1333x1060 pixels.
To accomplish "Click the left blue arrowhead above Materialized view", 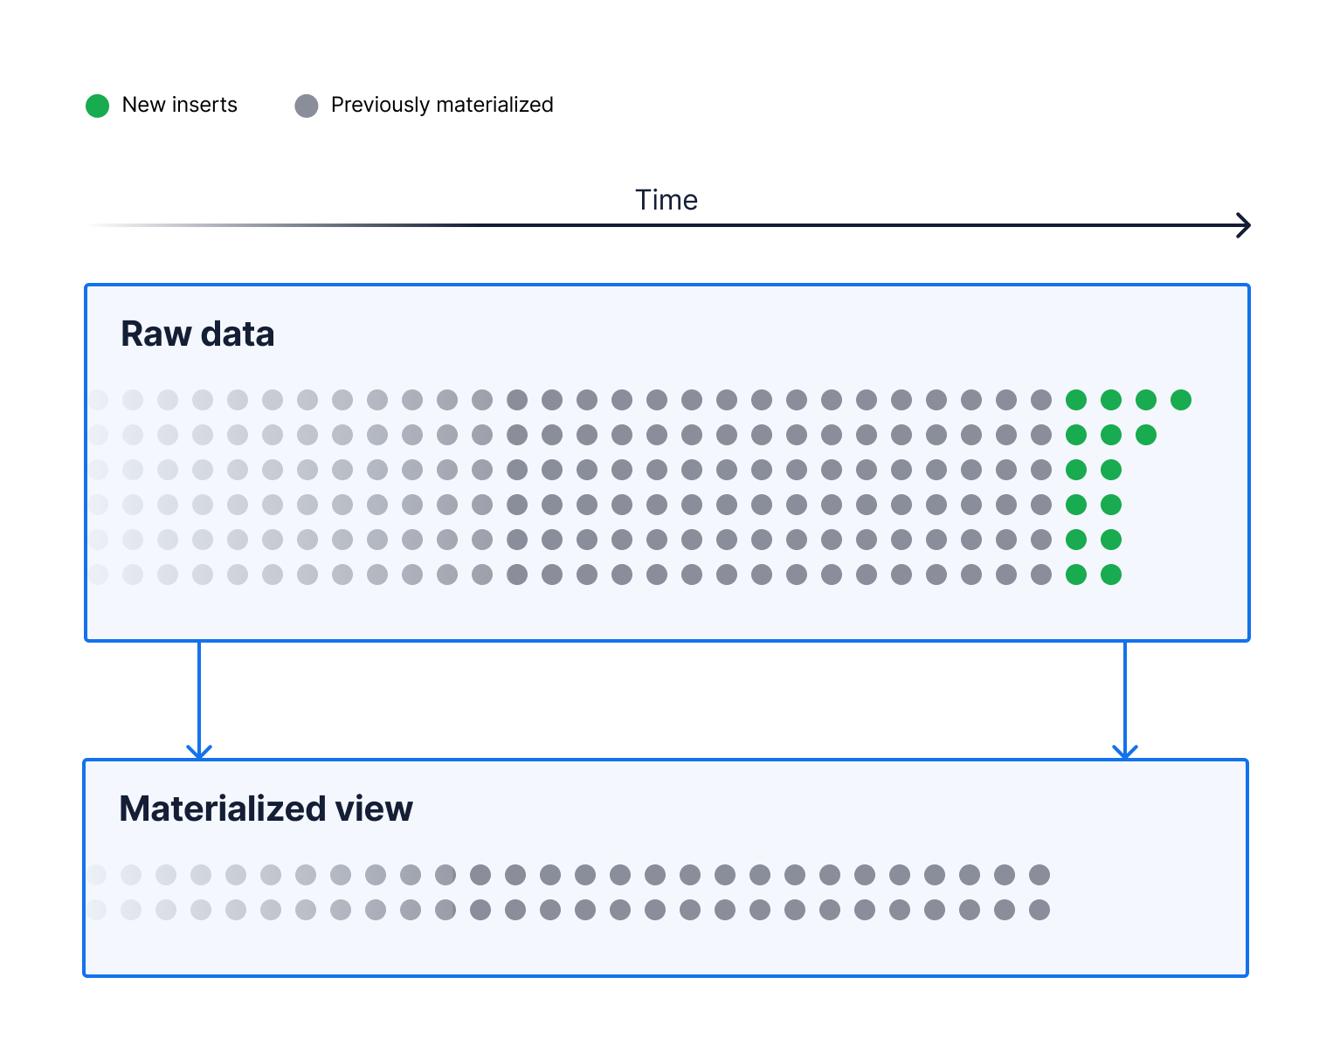I will 199,751.
